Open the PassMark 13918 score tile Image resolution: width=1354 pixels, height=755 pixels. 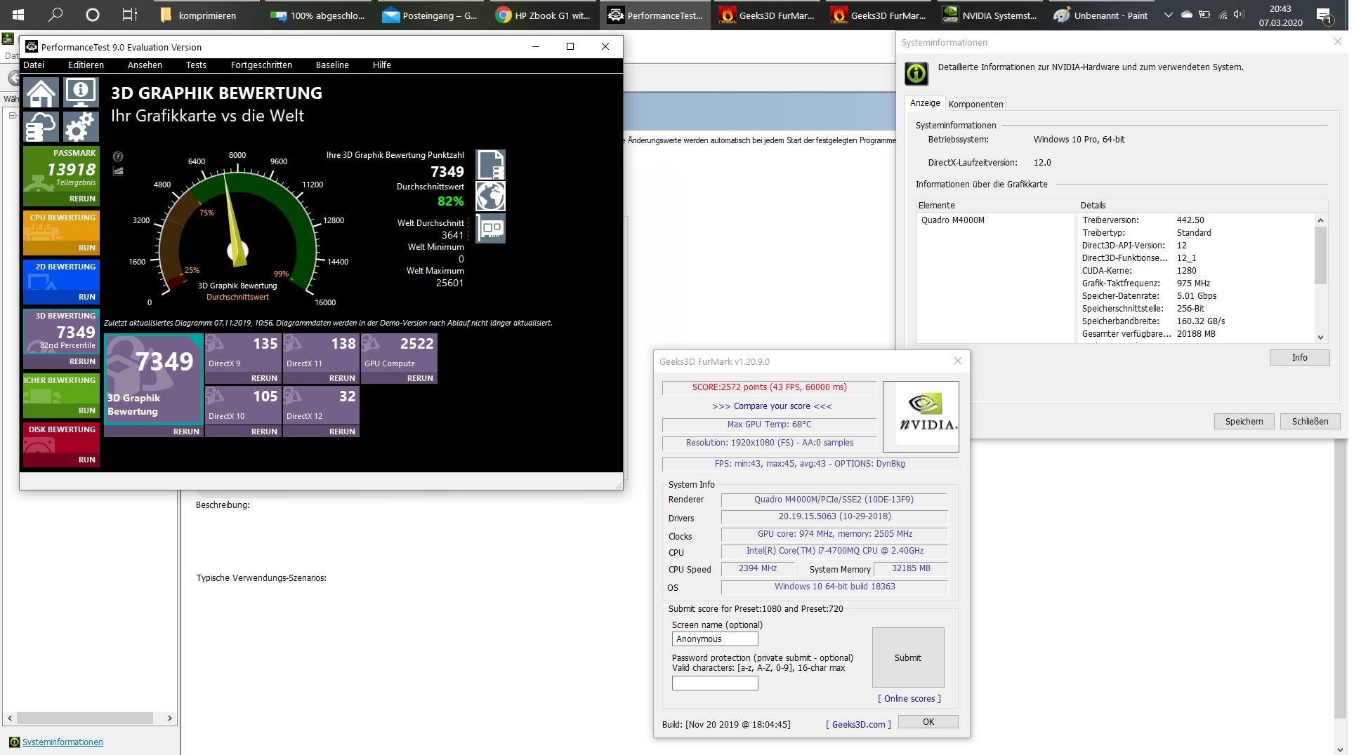click(61, 175)
